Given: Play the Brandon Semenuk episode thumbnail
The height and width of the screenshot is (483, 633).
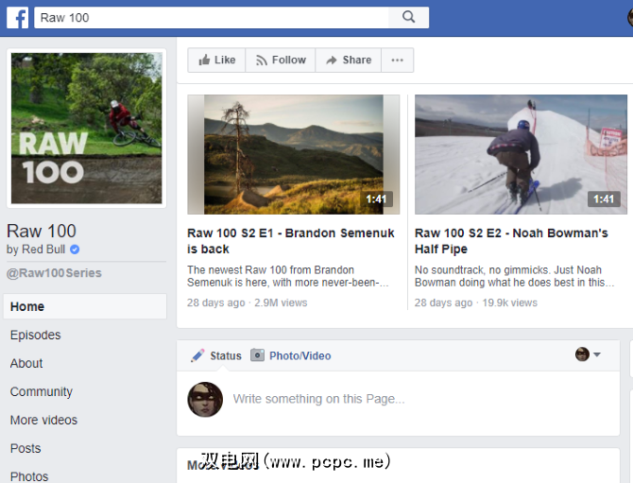Looking at the screenshot, I should click(294, 154).
